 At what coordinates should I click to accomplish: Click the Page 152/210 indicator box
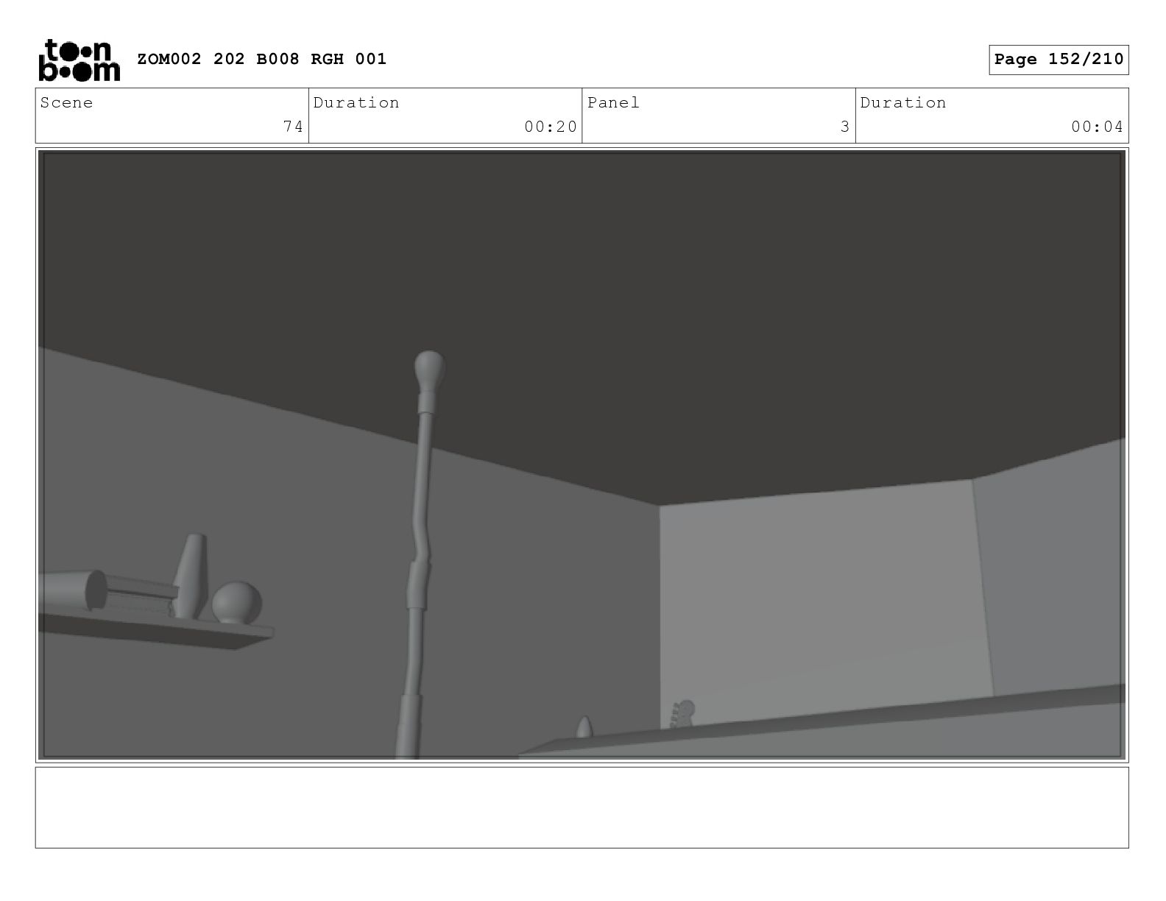pos(1059,60)
